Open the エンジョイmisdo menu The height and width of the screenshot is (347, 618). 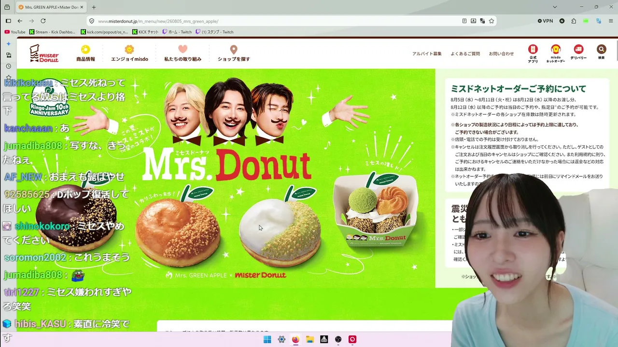[129, 53]
